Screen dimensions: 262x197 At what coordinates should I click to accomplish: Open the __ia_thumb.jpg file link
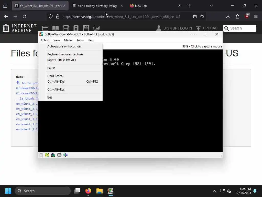(27, 98)
